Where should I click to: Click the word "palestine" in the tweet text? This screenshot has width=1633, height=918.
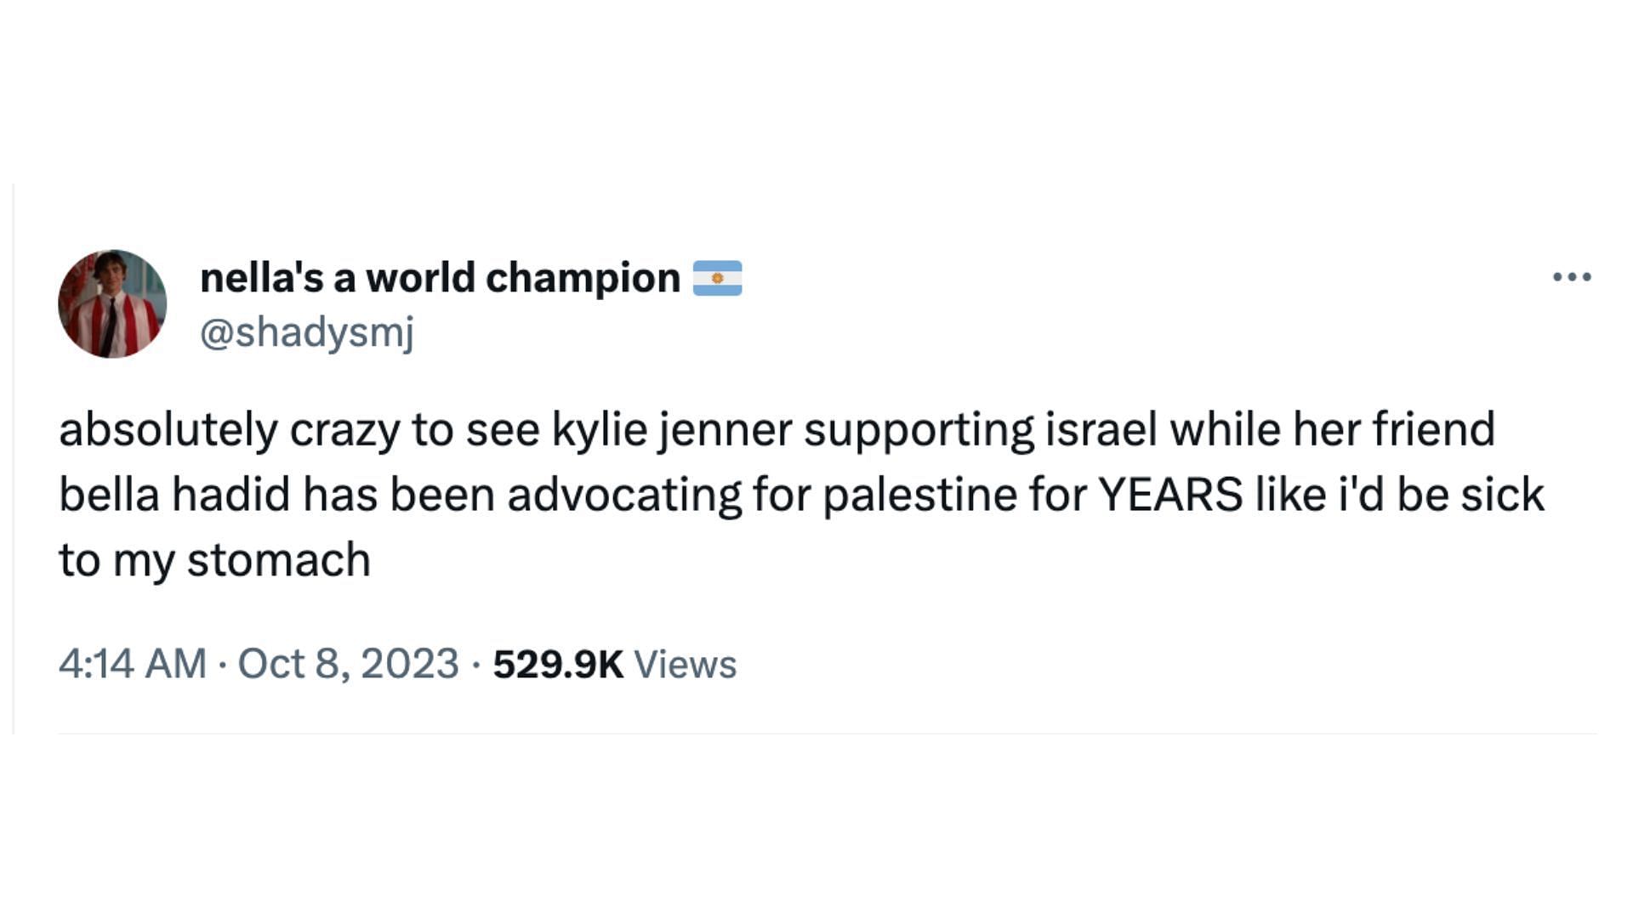click(x=919, y=495)
